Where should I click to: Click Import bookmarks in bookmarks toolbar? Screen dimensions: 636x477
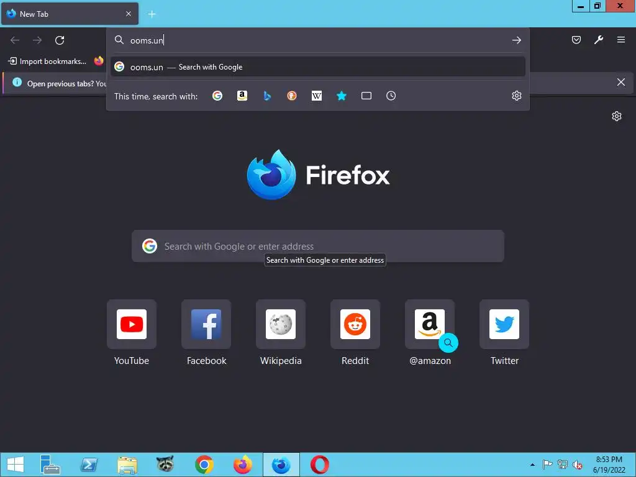47,61
